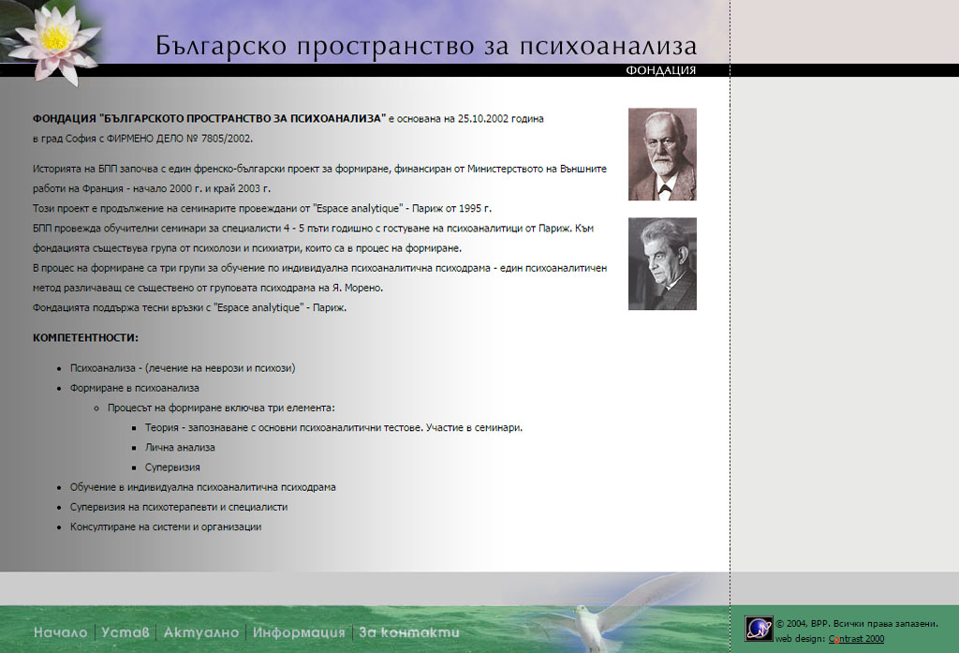This screenshot has width=959, height=653.
Task: Click the Jacques Lacan portrait photo
Action: click(662, 264)
